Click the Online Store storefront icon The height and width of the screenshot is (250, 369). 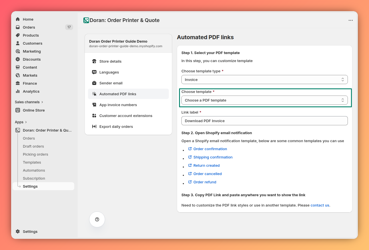pos(18,110)
